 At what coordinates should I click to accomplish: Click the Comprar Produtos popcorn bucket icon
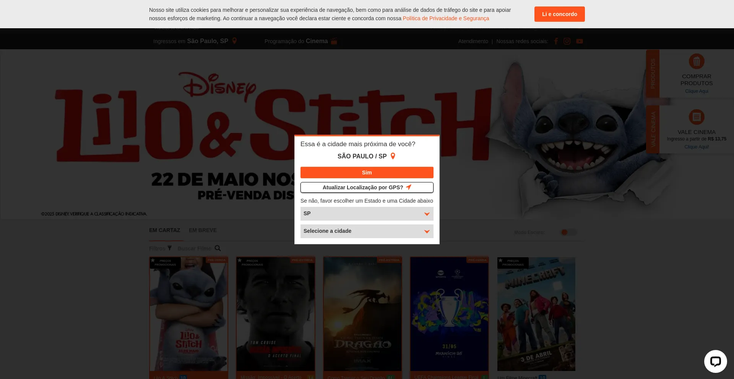click(697, 61)
